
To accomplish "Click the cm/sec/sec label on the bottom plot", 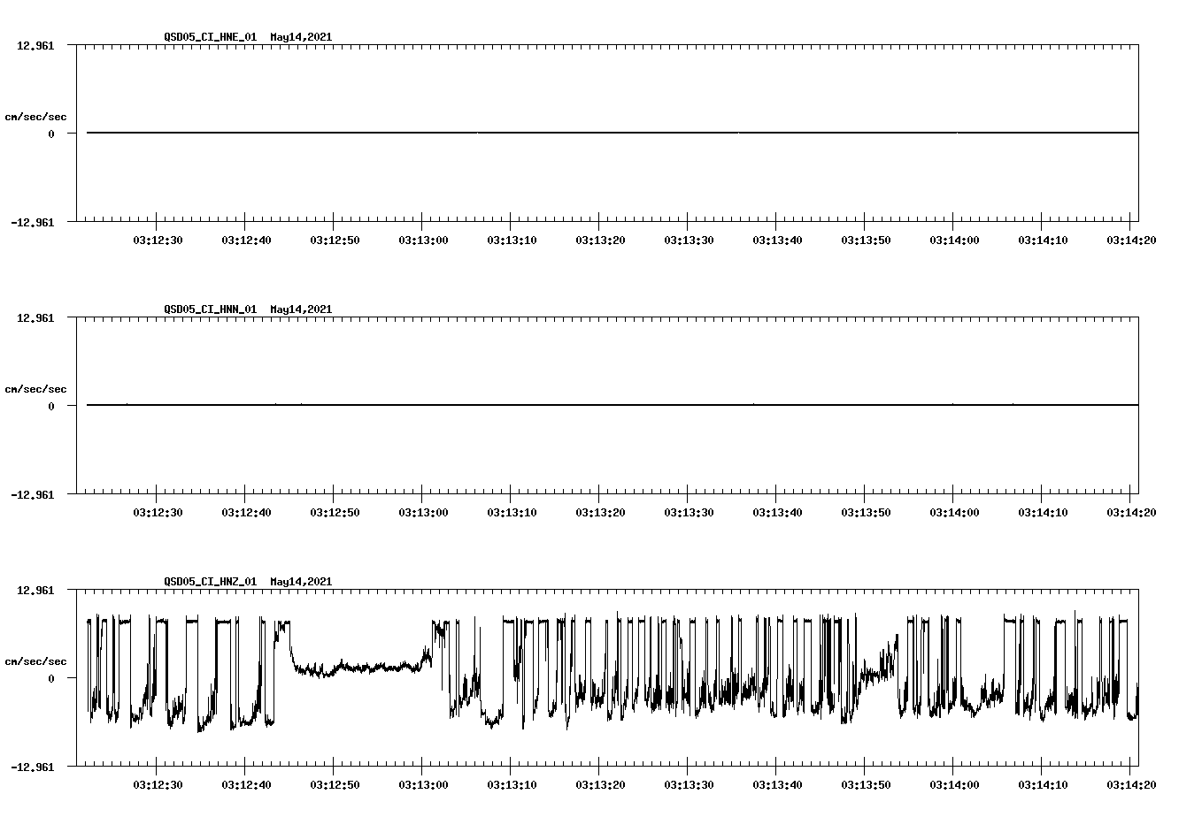I will point(36,660).
